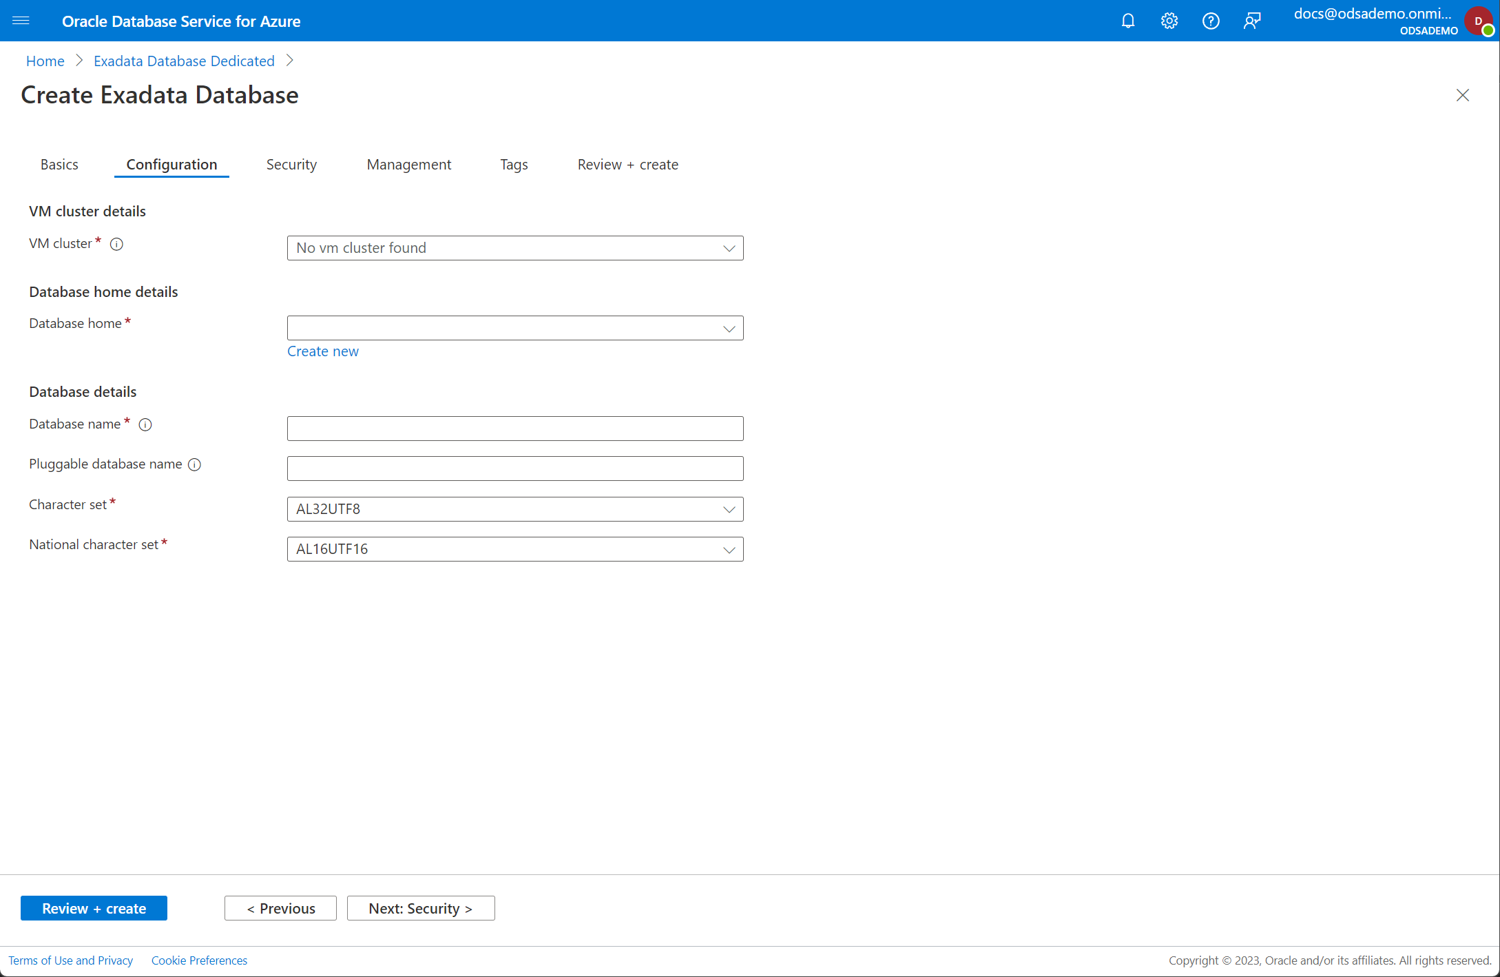Open the notifications bell
1500x977 pixels.
point(1127,21)
